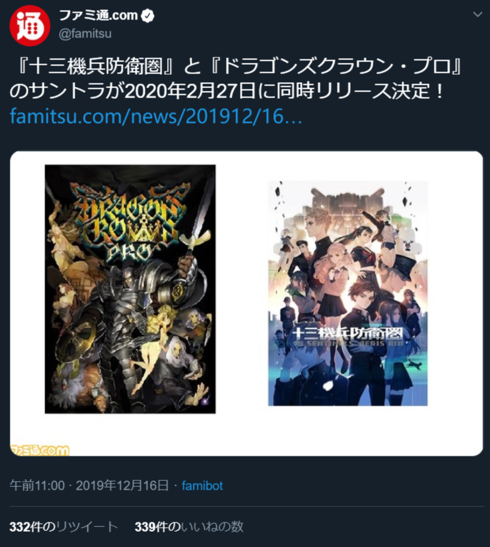Click the ファミ通.com watermark logo in image
Image resolution: width=490 pixels, height=547 pixels.
(x=40, y=450)
